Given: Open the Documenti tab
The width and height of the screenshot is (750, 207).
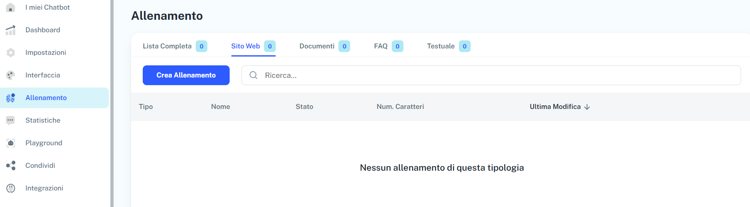Looking at the screenshot, I should (x=317, y=46).
